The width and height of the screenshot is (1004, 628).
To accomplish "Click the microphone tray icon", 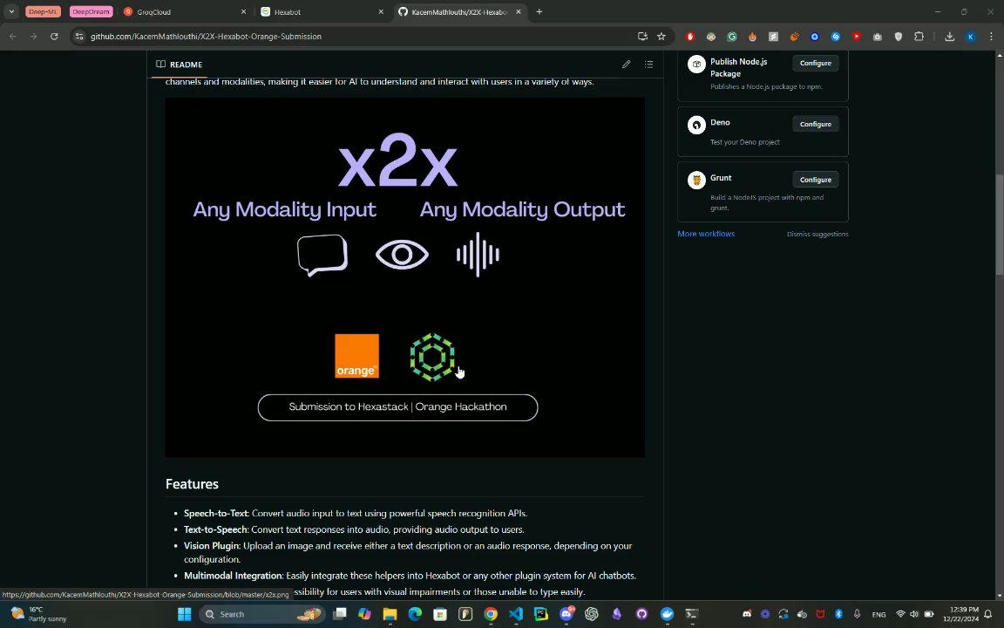I will pyautogui.click(x=857, y=614).
